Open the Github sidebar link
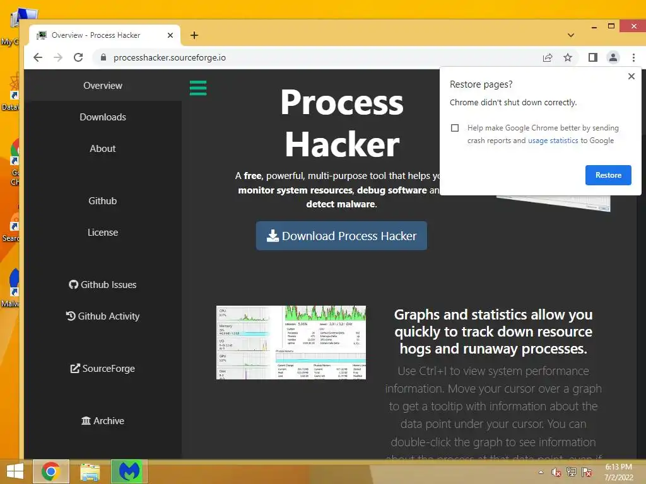Screen dimensions: 646x484 click(103, 201)
